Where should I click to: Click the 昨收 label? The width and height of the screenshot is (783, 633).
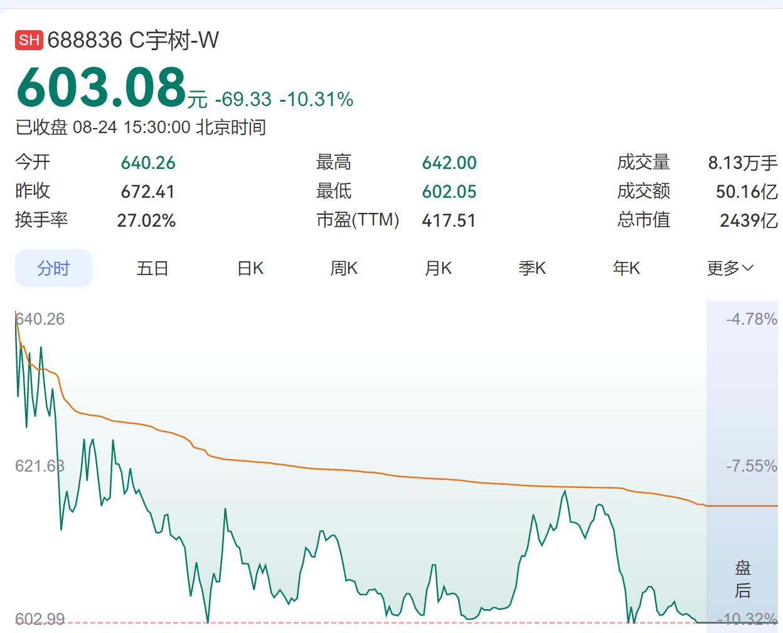pos(33,191)
